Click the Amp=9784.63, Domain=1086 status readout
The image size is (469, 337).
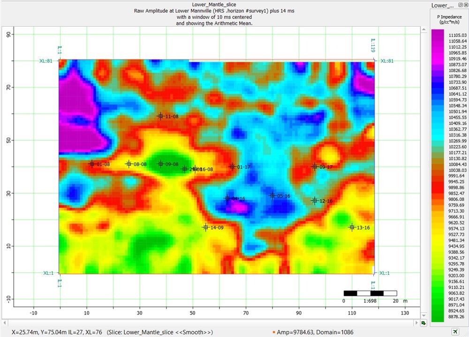315,332
